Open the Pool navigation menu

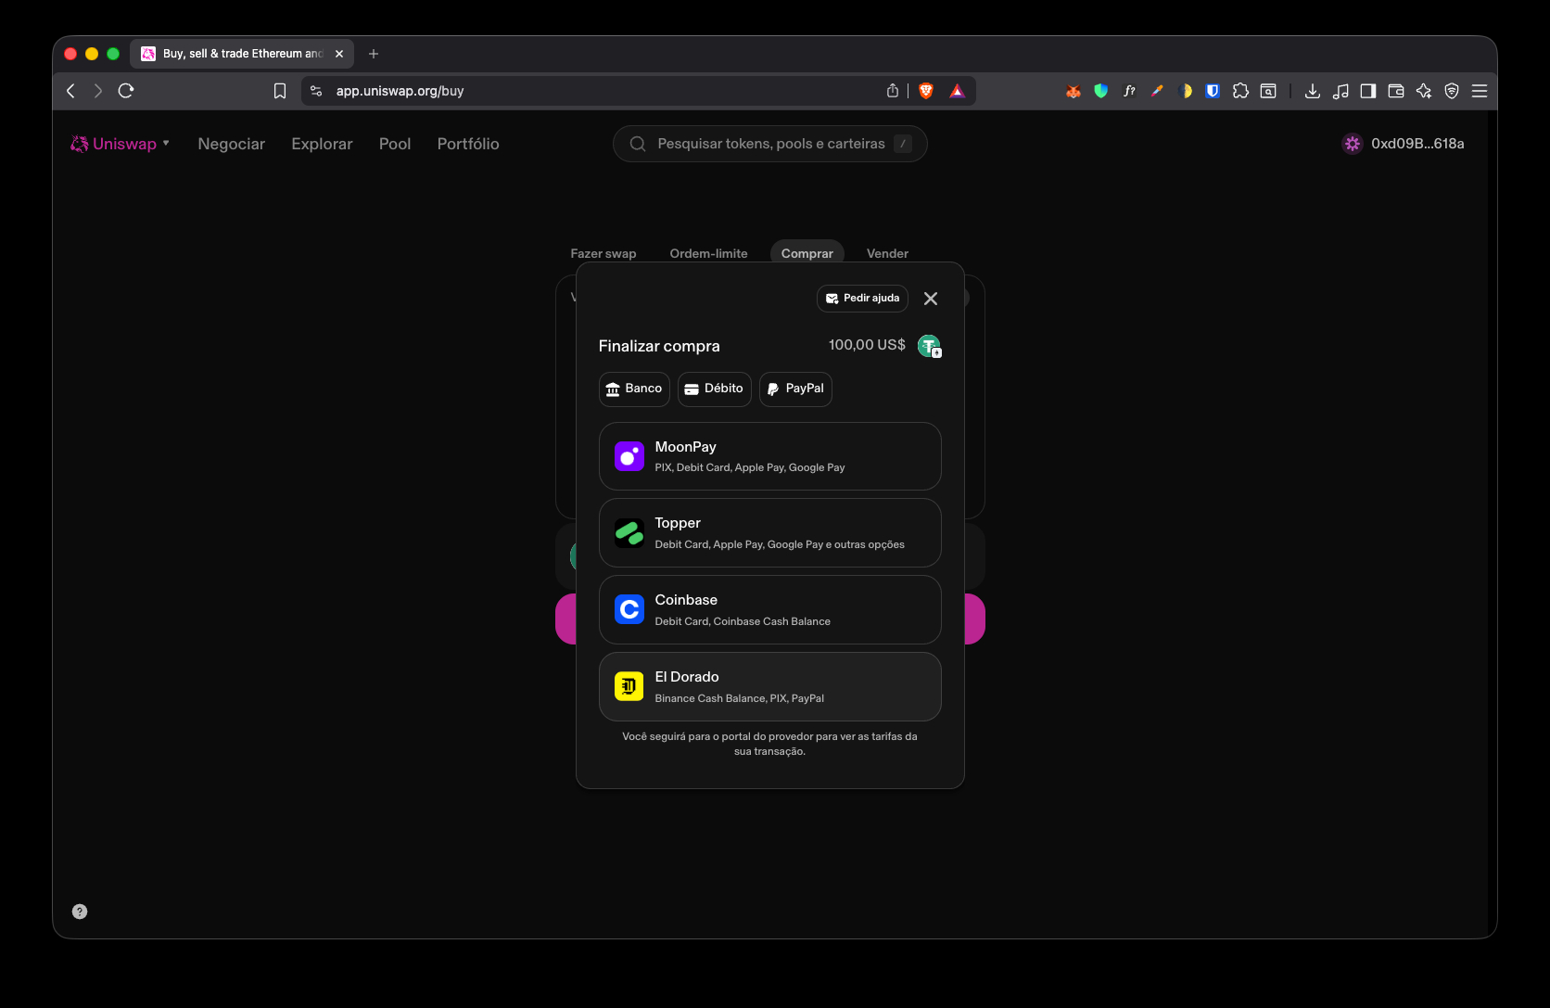395,144
